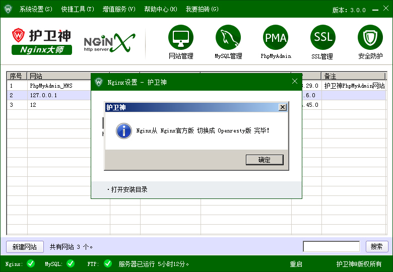Click the 新建网站 button

coord(25,247)
